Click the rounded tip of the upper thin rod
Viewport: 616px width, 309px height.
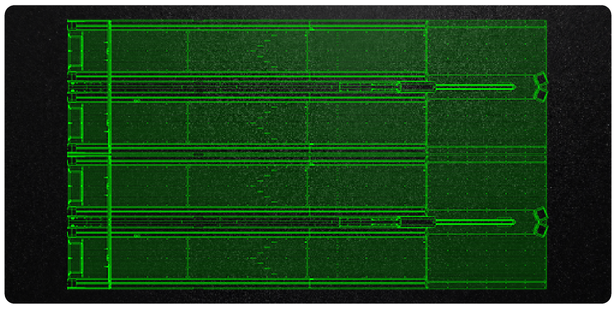(513, 87)
